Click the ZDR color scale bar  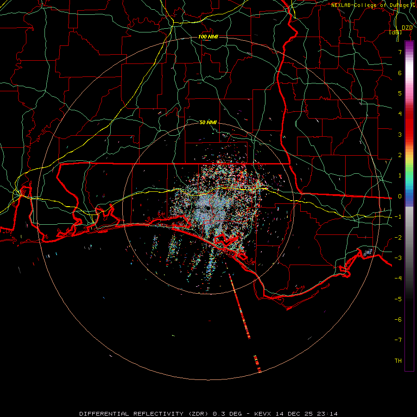(409, 206)
